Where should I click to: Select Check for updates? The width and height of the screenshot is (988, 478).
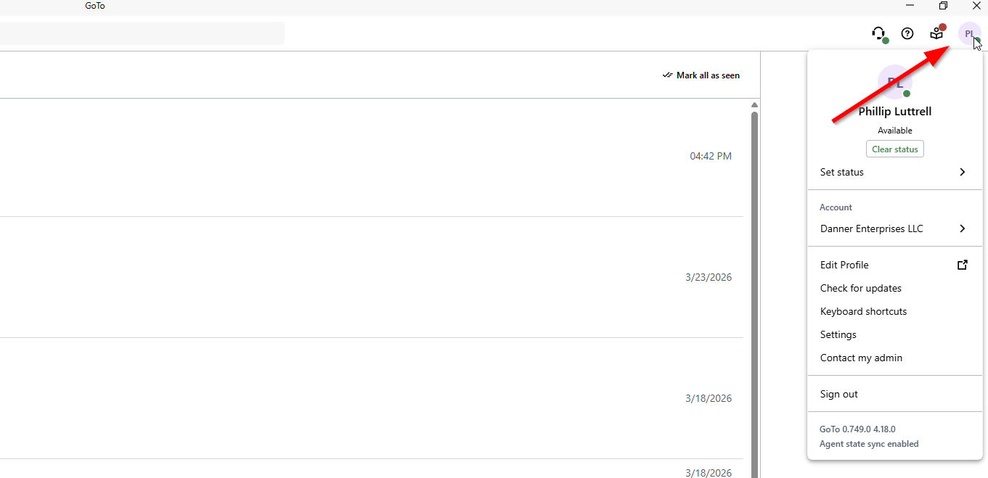point(861,288)
